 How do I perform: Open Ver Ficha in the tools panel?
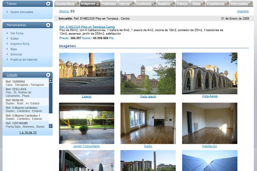click(x=17, y=33)
